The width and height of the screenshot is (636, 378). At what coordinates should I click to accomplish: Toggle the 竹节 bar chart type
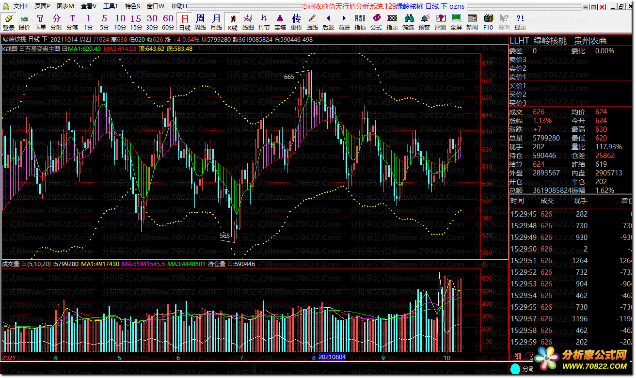tap(264, 22)
